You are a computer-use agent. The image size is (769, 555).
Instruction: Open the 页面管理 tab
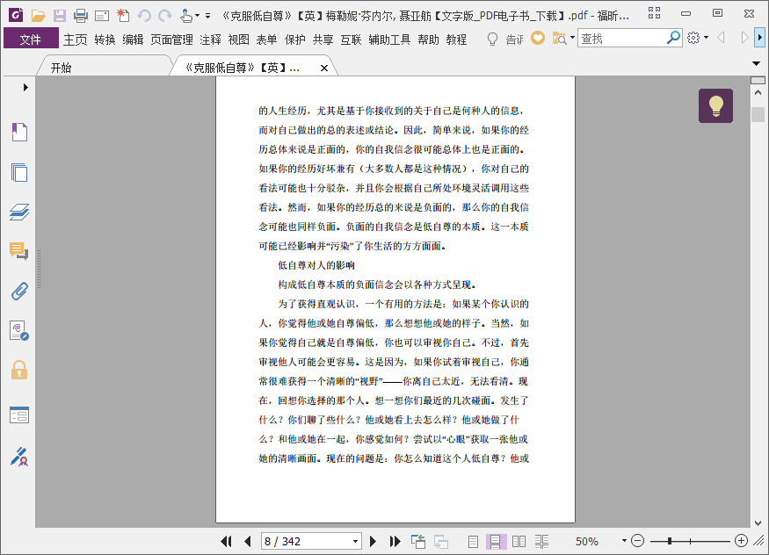coord(171,40)
